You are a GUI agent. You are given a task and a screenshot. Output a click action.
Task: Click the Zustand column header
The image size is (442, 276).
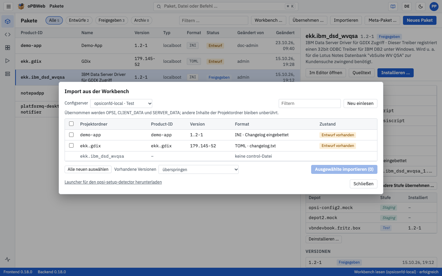(327, 124)
